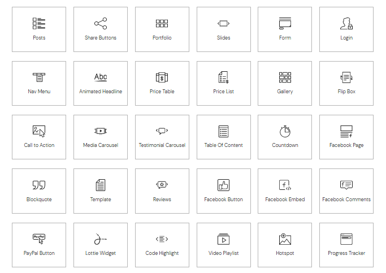
Task: Pick the Video Playlist widget
Action: (224, 245)
